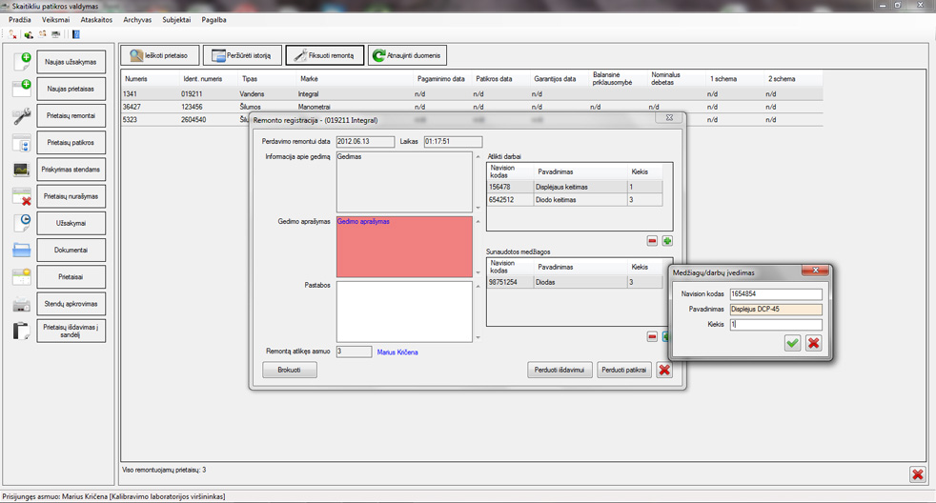Open the Archyvas menu
Image resolution: width=936 pixels, height=503 pixels.
137,20
